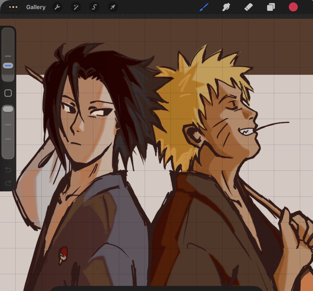
Task: Redo the last undone stroke
Action: coord(8,183)
